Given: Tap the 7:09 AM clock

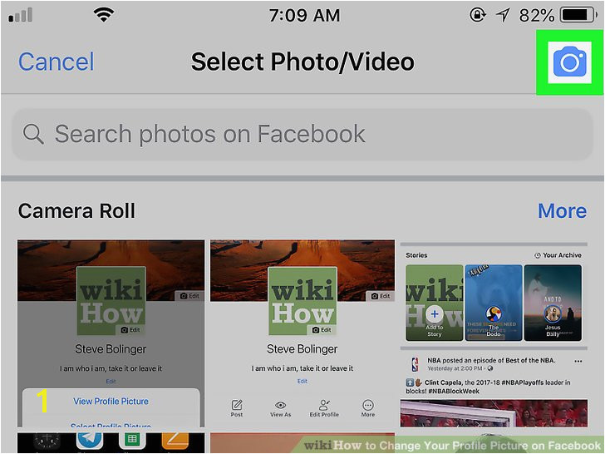Looking at the screenshot, I should click(x=305, y=16).
